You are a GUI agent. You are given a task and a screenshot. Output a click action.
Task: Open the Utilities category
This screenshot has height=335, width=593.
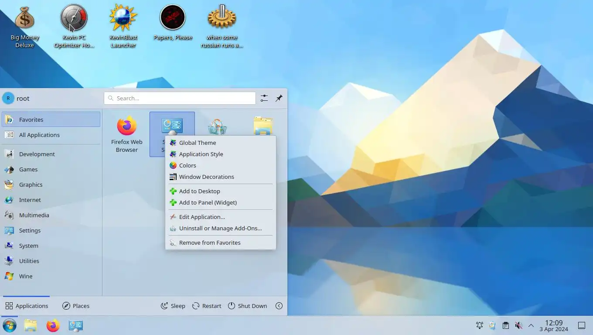click(51, 261)
